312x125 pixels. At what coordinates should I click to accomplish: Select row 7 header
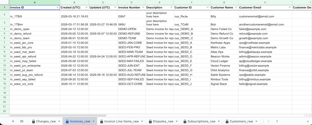point(5,43)
